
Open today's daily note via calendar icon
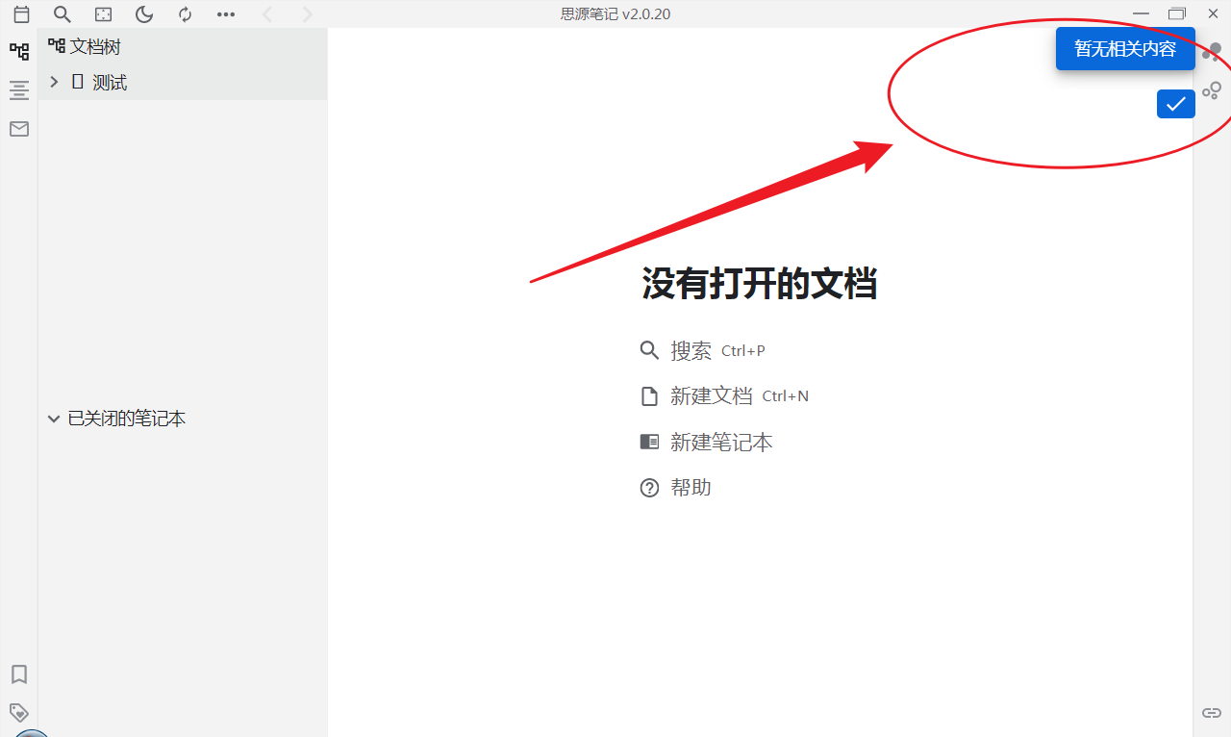[x=21, y=14]
